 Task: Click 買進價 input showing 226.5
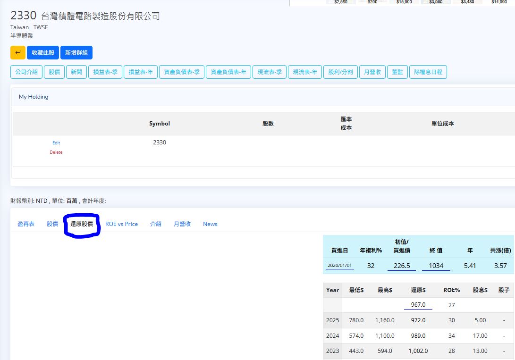pyautogui.click(x=402, y=266)
